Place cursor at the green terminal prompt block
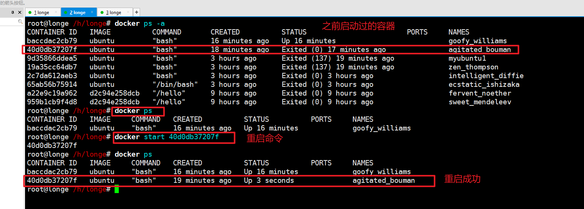Viewport: 584px width, 209px height. (x=116, y=189)
